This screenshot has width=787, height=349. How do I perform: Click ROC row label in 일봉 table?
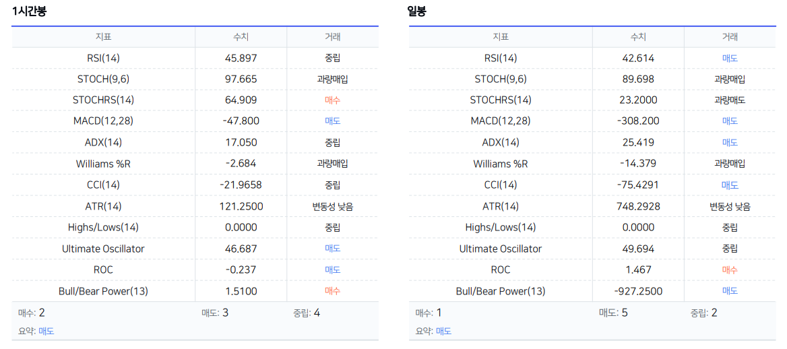point(501,269)
